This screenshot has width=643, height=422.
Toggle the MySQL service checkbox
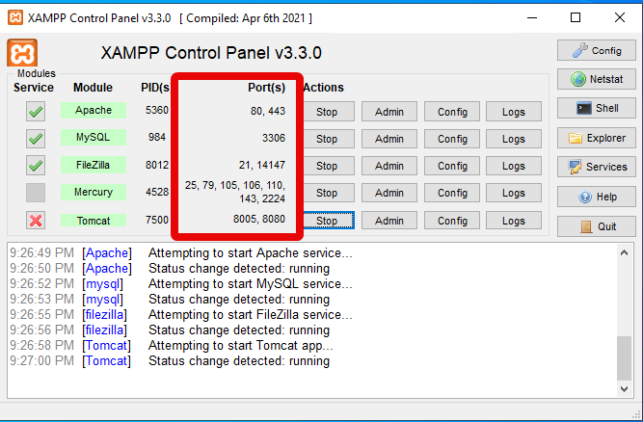coord(36,139)
